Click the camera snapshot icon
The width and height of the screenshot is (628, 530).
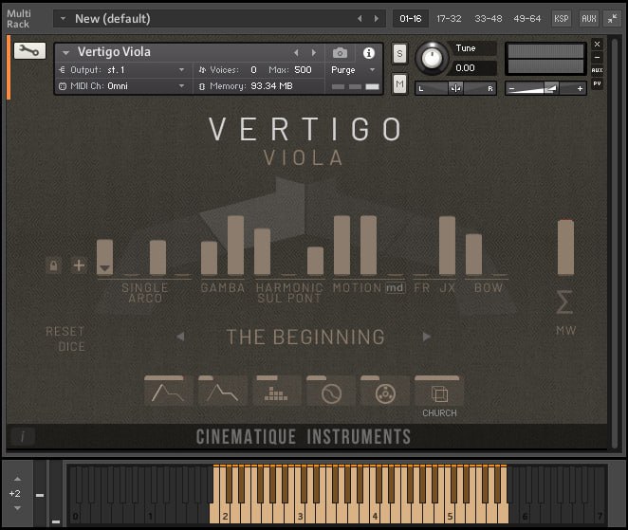pos(340,53)
